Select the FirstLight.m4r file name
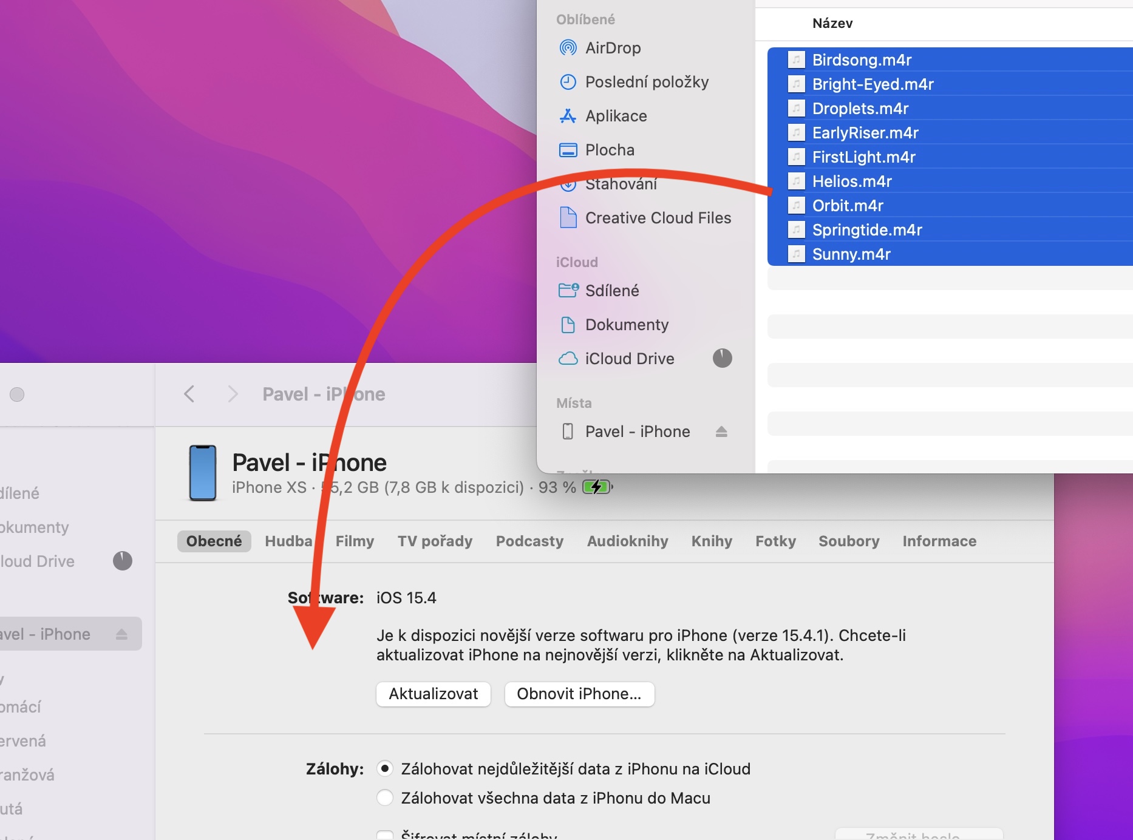The width and height of the screenshot is (1133, 840). 864,157
